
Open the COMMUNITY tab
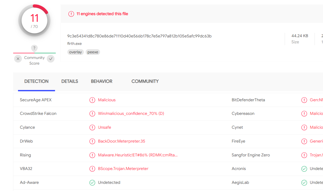[145, 82]
